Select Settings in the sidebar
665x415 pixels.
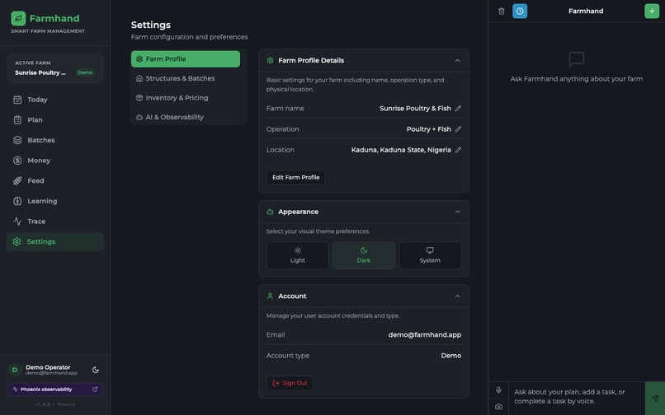pos(55,242)
